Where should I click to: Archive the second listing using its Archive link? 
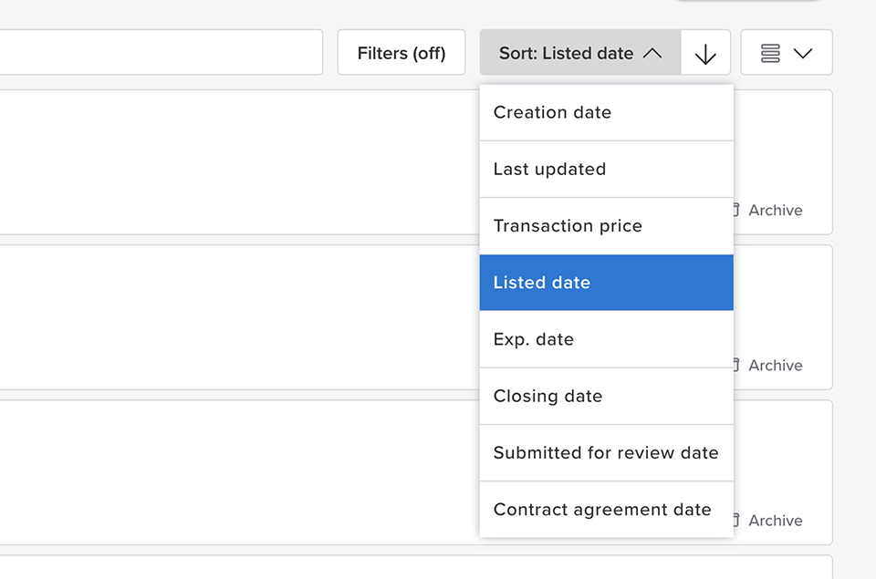pyautogui.click(x=775, y=365)
